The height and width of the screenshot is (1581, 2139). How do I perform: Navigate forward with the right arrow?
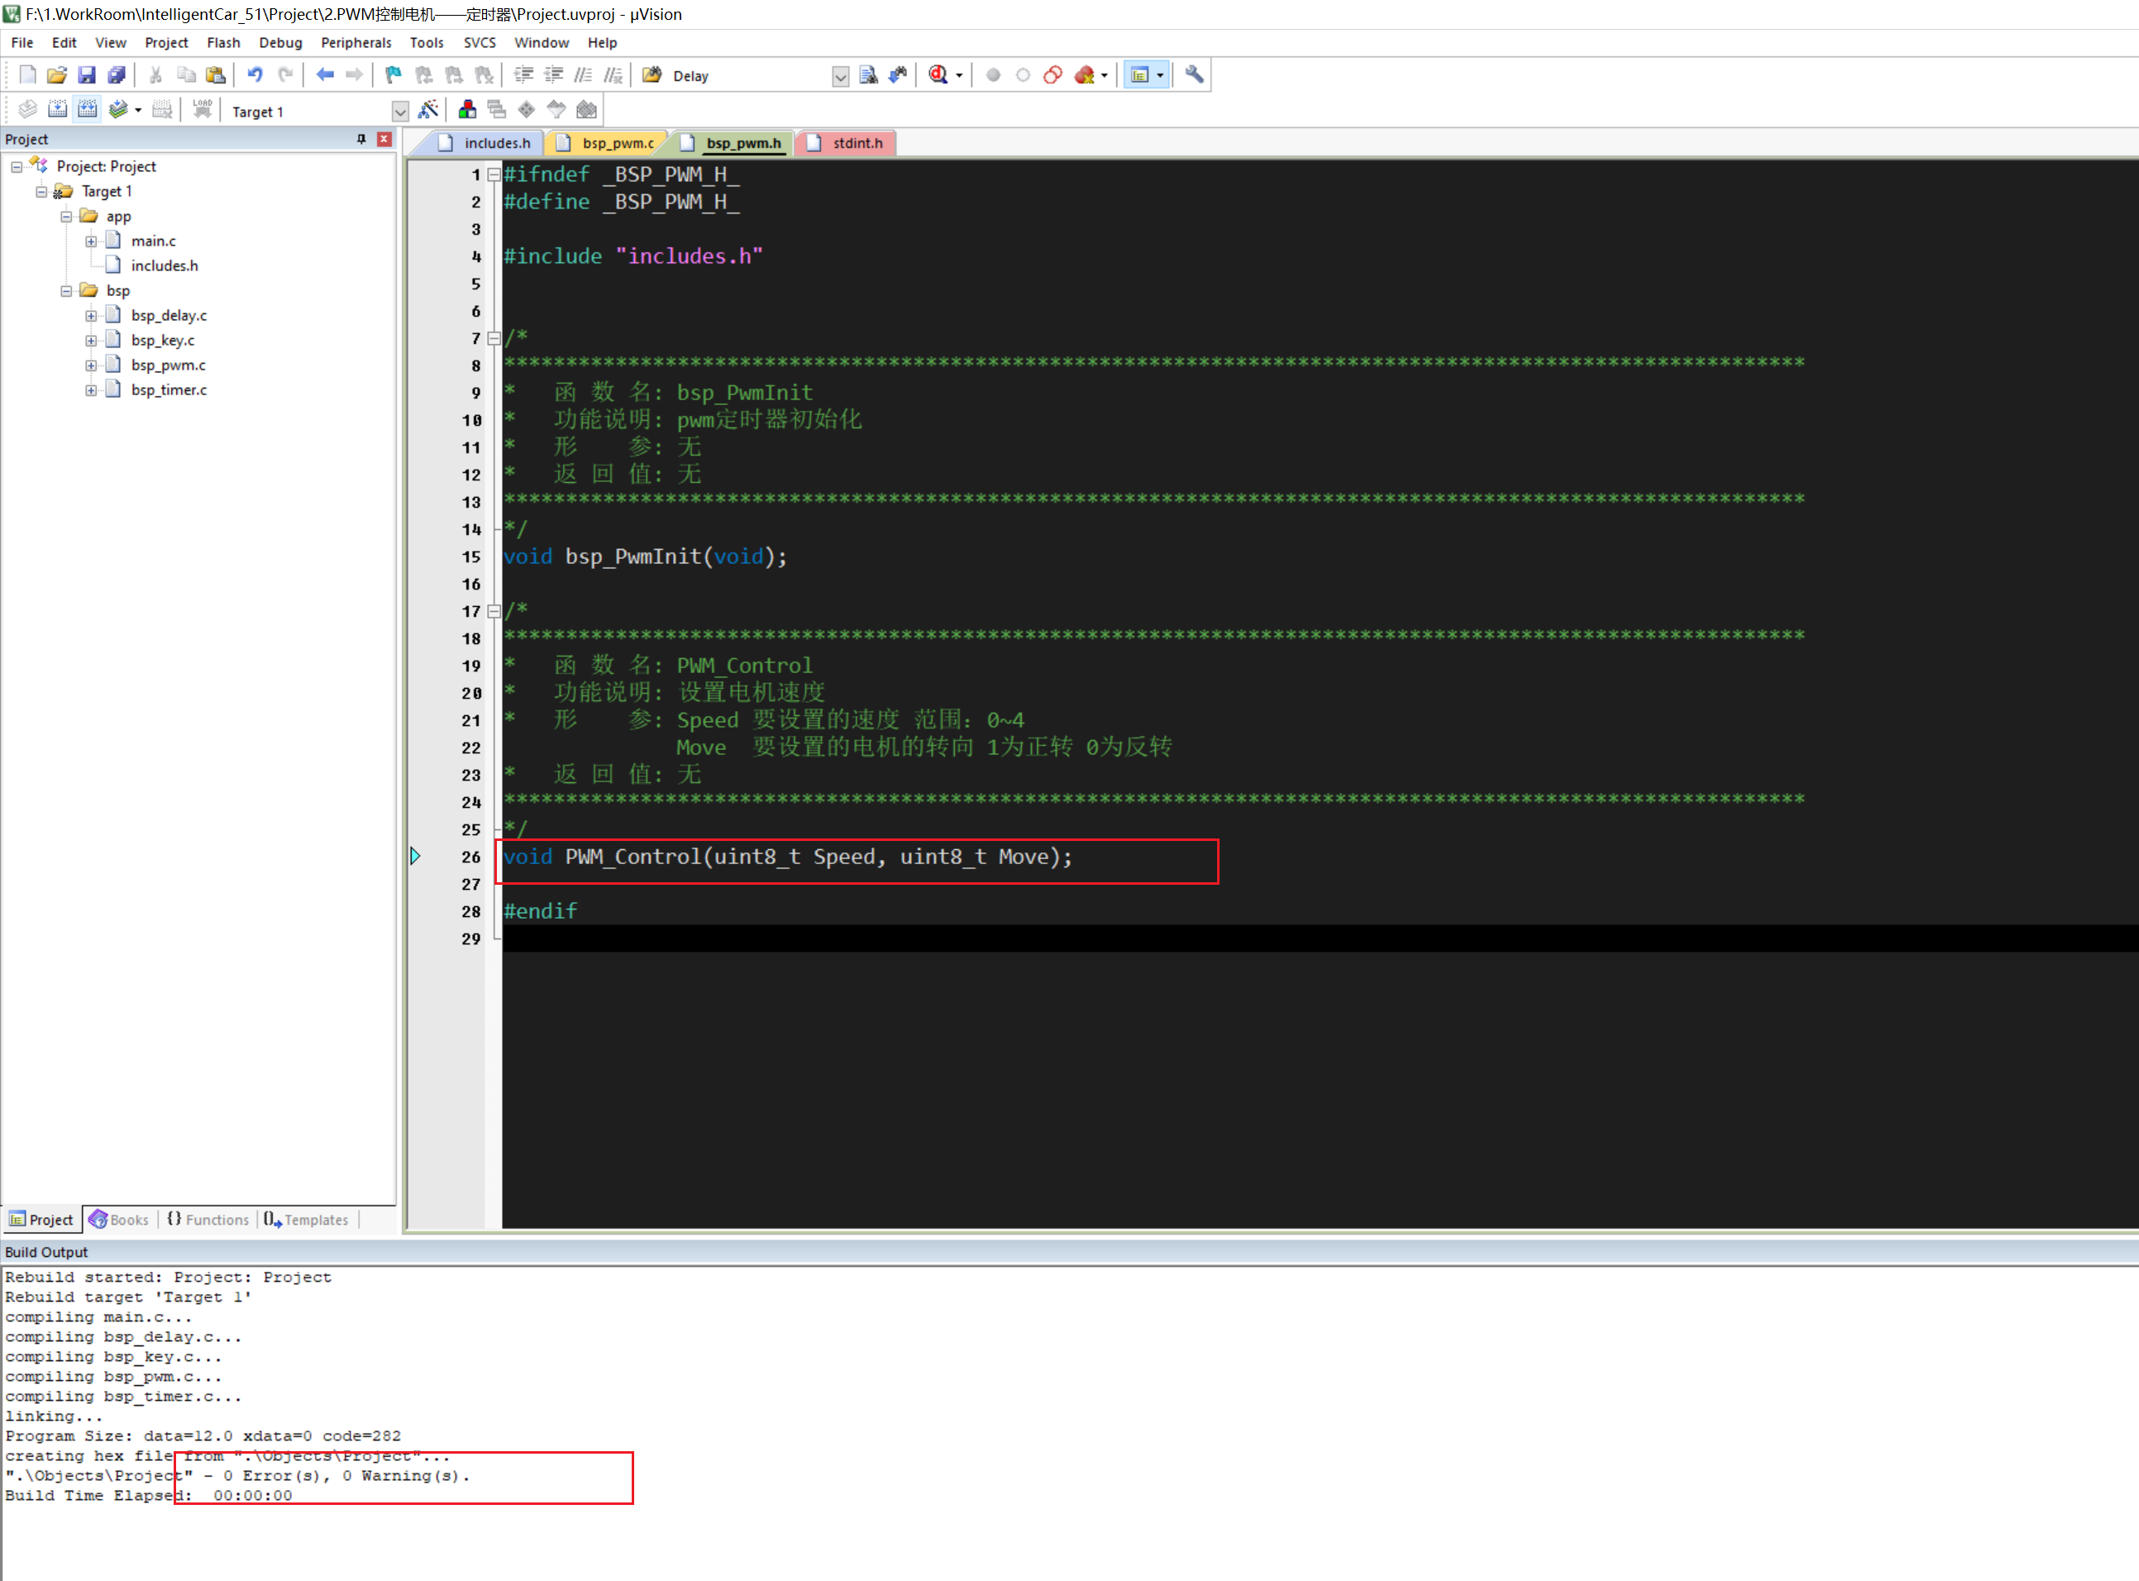(x=354, y=75)
